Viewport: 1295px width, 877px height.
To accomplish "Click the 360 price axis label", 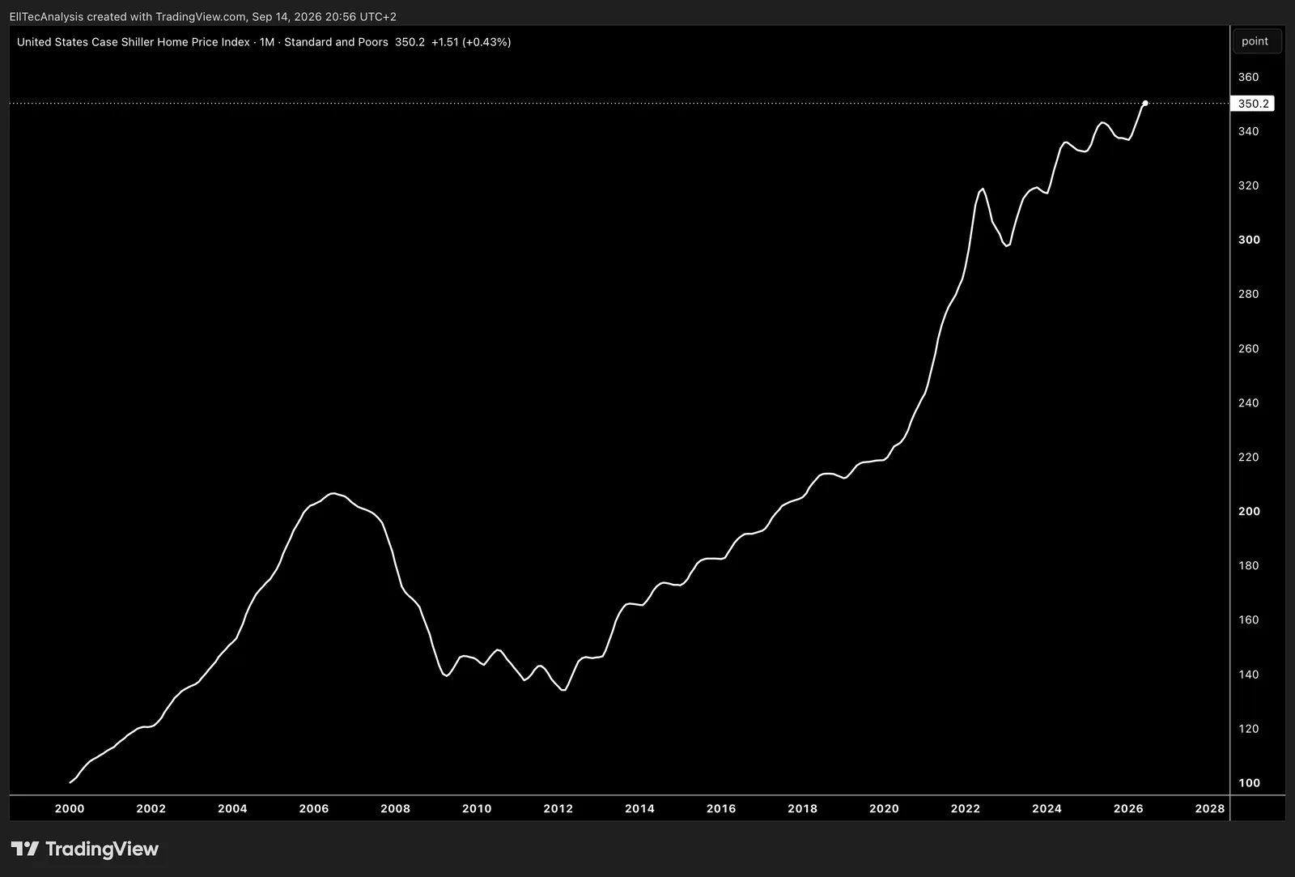I will (1248, 77).
